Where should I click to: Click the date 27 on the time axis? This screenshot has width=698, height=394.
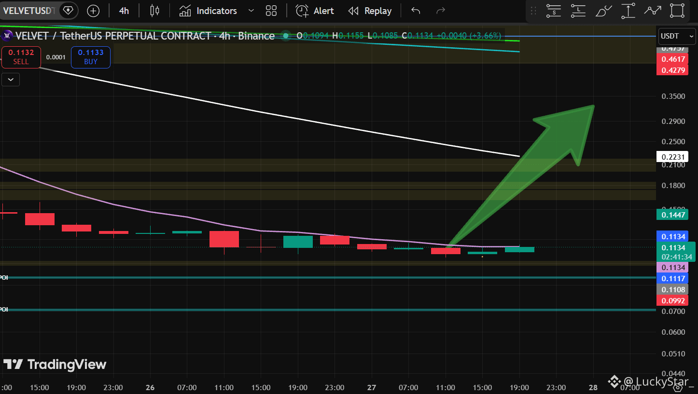click(372, 387)
